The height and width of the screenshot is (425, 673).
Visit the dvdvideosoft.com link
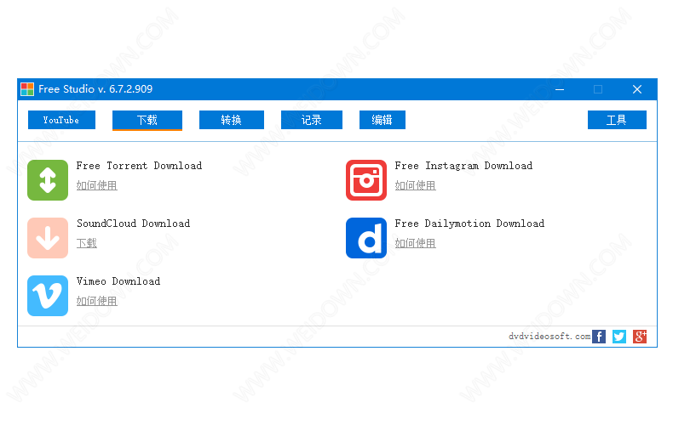point(549,337)
